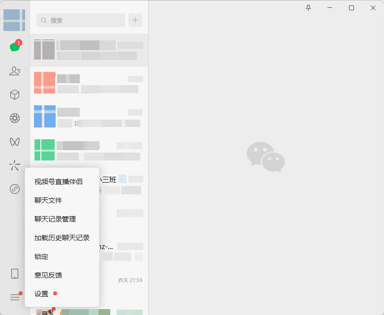Open 设置 from the popup menu
Screen dimensions: 384x315
62,294
